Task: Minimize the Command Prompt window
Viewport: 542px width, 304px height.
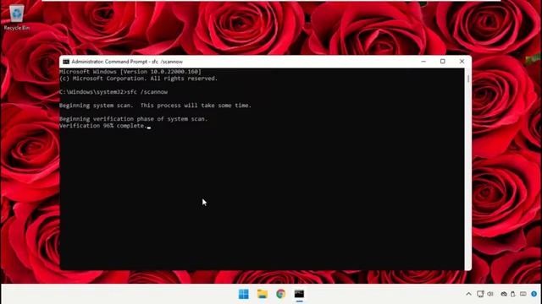Action: (x=423, y=62)
